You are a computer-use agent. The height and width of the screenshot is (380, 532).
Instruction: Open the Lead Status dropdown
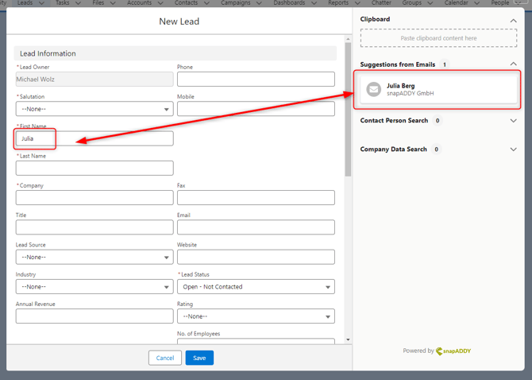click(x=256, y=287)
